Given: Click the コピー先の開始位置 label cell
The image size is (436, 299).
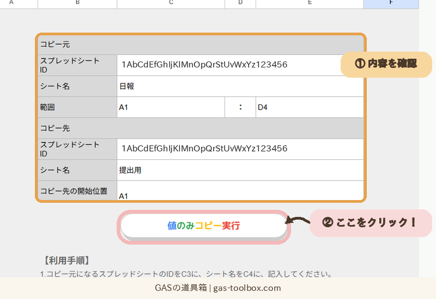Looking at the screenshot, I should (77, 191).
